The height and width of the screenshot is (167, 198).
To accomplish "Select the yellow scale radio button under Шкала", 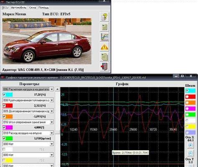I will [187, 126].
